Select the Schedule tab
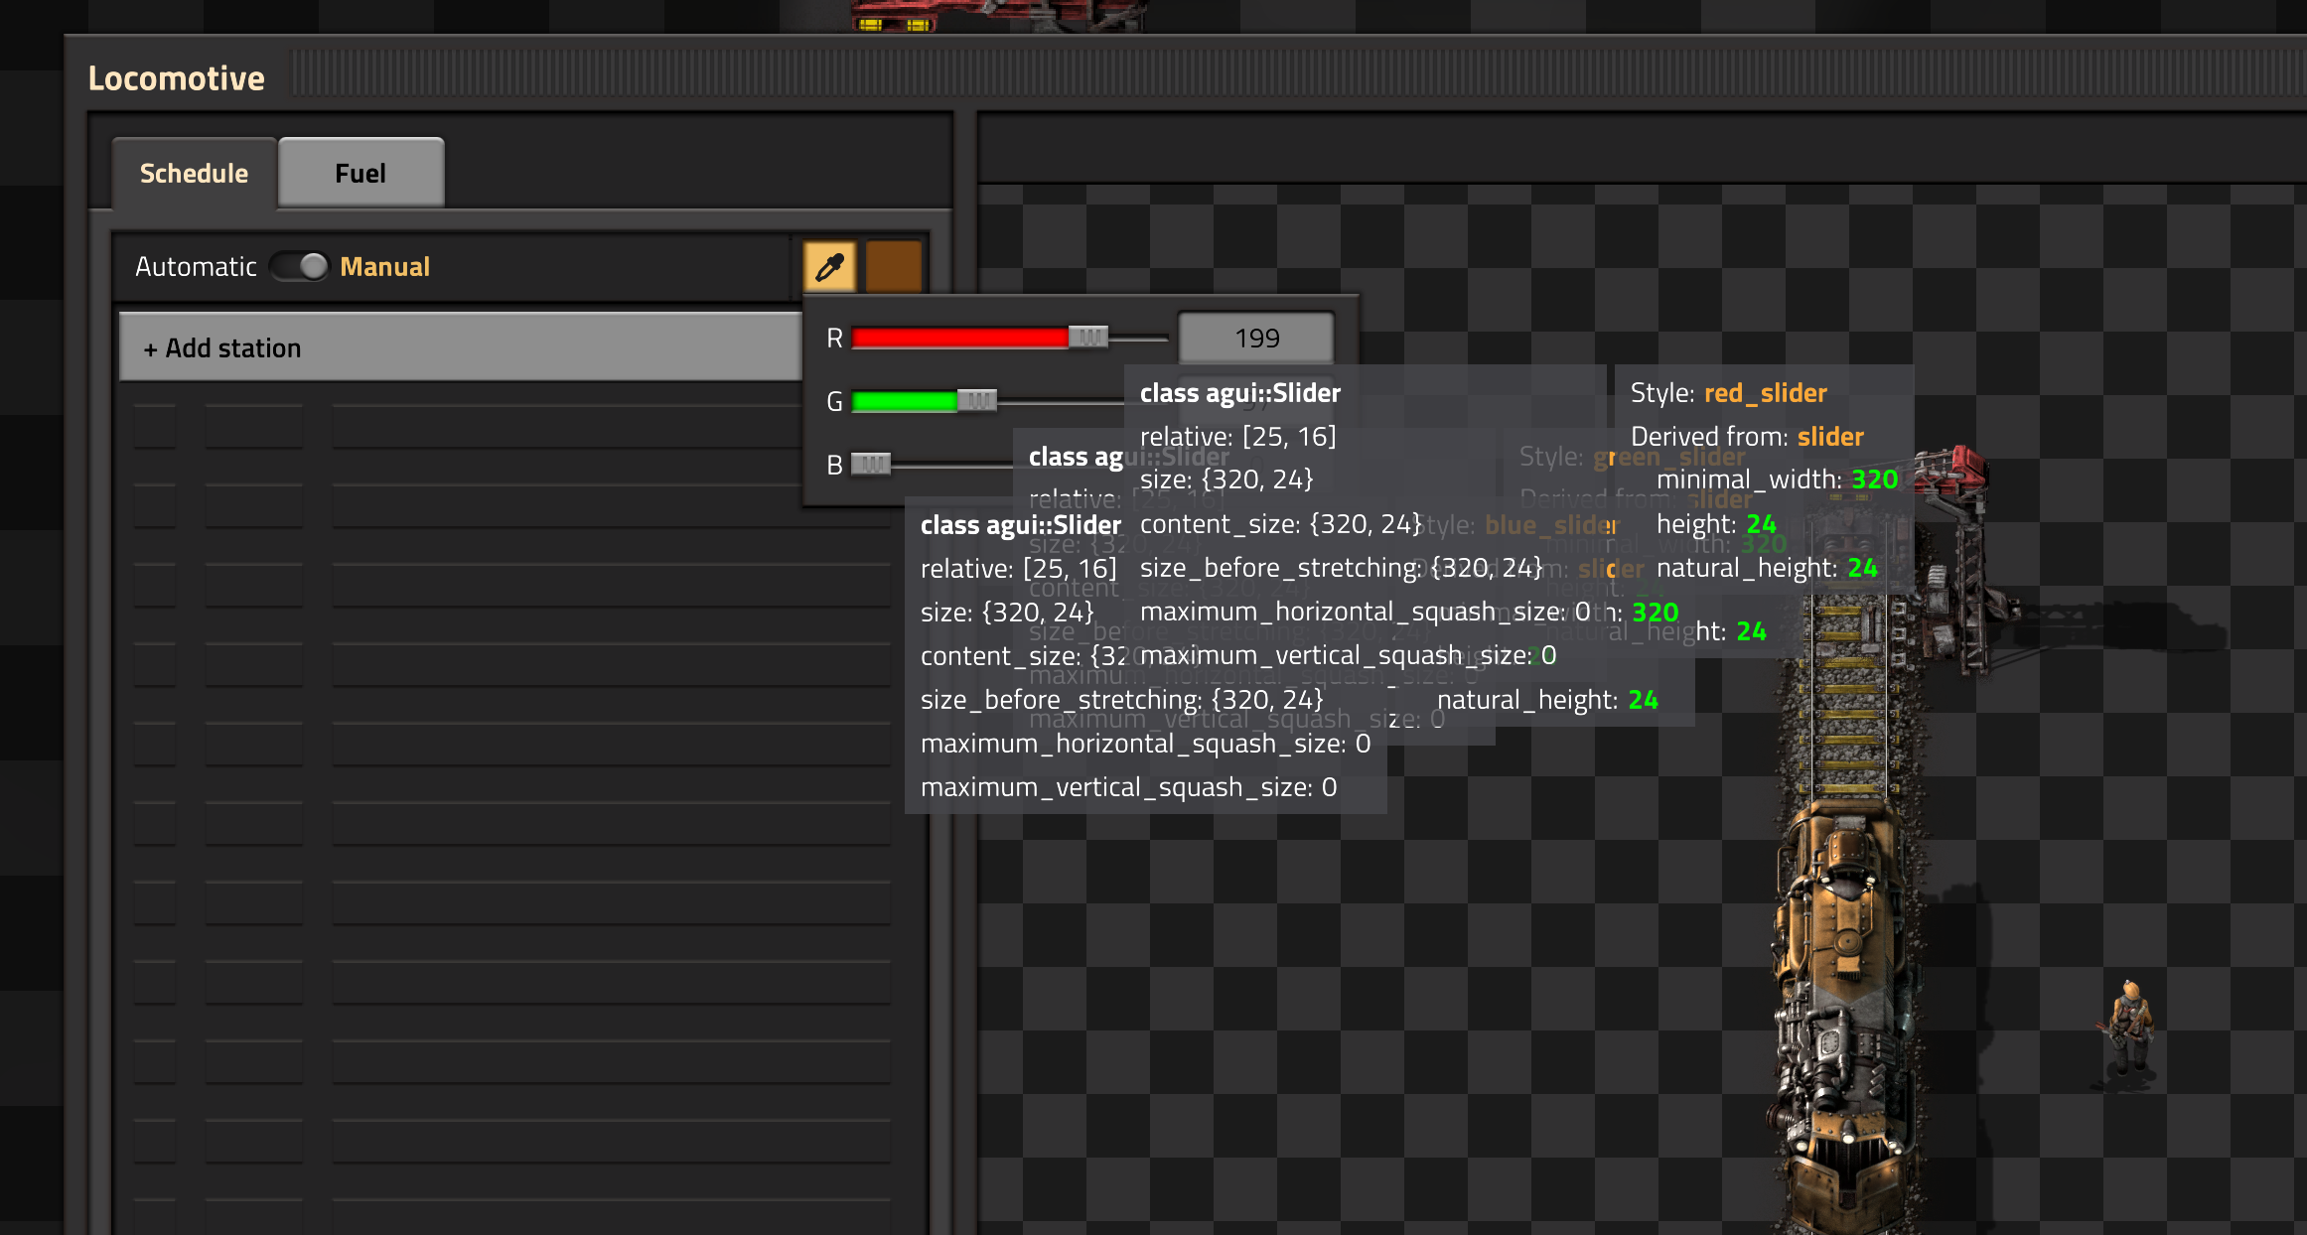The width and height of the screenshot is (2307, 1235). click(195, 174)
